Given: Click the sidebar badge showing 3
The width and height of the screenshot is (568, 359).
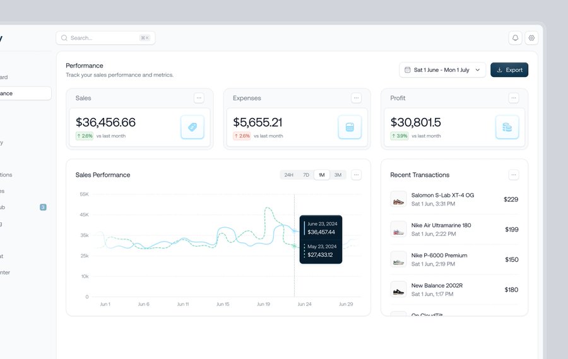Looking at the screenshot, I should [x=43, y=207].
